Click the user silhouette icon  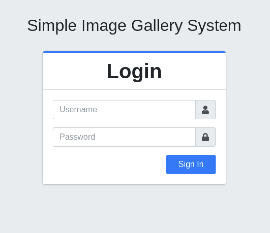205,110
